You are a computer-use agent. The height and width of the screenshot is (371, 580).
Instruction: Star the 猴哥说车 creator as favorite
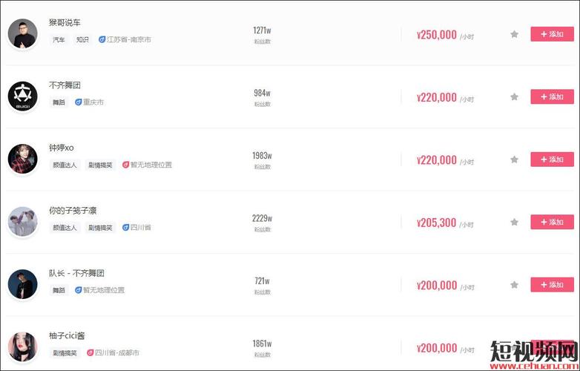point(514,34)
